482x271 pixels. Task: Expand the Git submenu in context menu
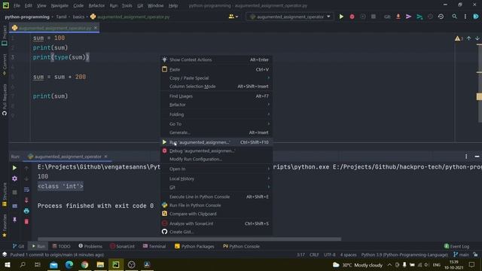pos(216,187)
